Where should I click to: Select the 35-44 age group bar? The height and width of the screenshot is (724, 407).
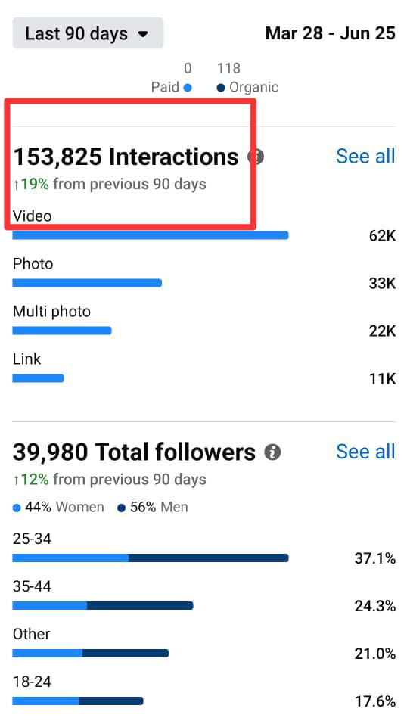(103, 606)
